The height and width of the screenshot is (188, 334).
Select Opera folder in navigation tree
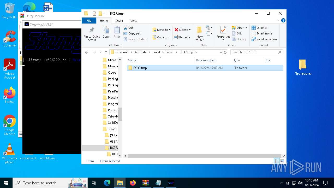click(110, 73)
